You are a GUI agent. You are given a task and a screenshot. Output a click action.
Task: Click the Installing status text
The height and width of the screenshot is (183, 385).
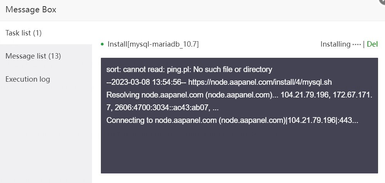pyautogui.click(x=335, y=44)
